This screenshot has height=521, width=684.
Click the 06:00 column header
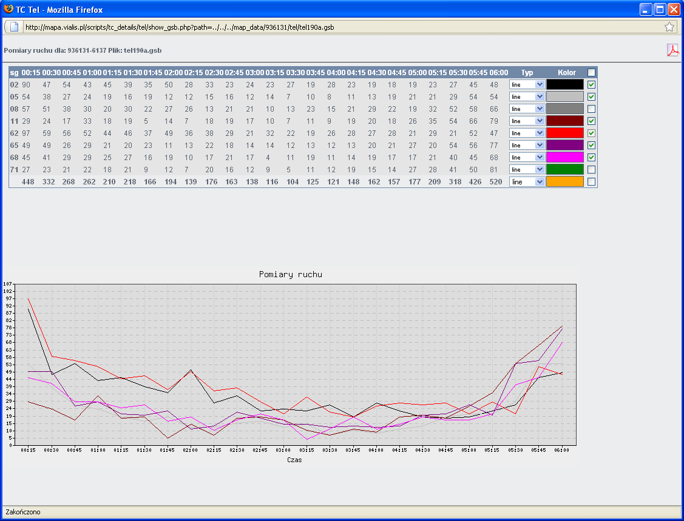point(499,72)
